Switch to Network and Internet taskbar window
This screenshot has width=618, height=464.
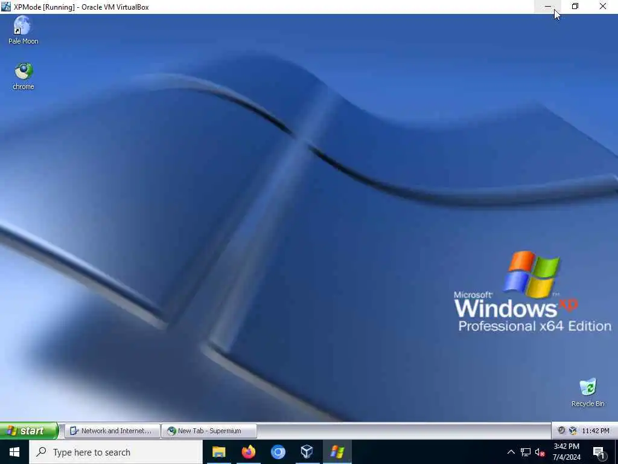tap(112, 431)
